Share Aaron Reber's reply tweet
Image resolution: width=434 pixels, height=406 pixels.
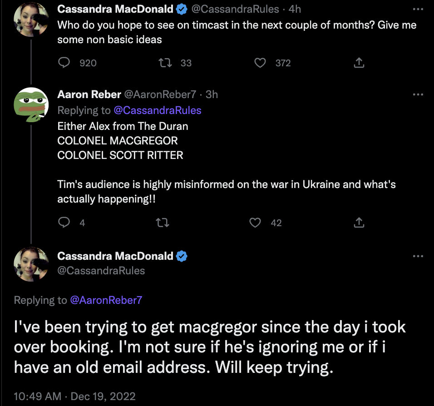[x=359, y=222]
